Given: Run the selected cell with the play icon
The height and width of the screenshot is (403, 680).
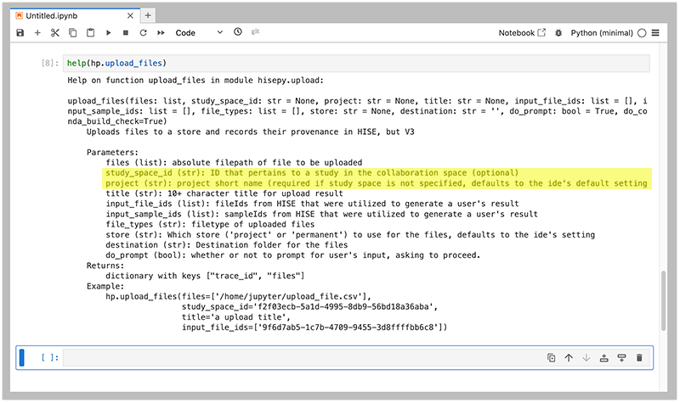Looking at the screenshot, I should pyautogui.click(x=108, y=33).
